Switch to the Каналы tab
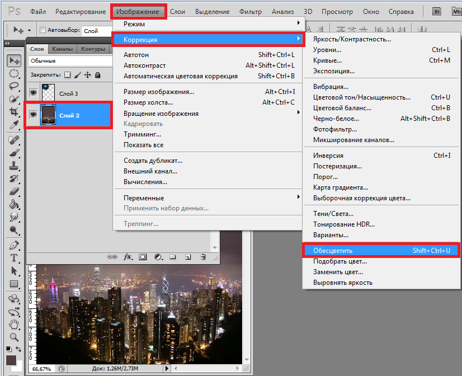The width and height of the screenshot is (462, 376). [x=63, y=49]
